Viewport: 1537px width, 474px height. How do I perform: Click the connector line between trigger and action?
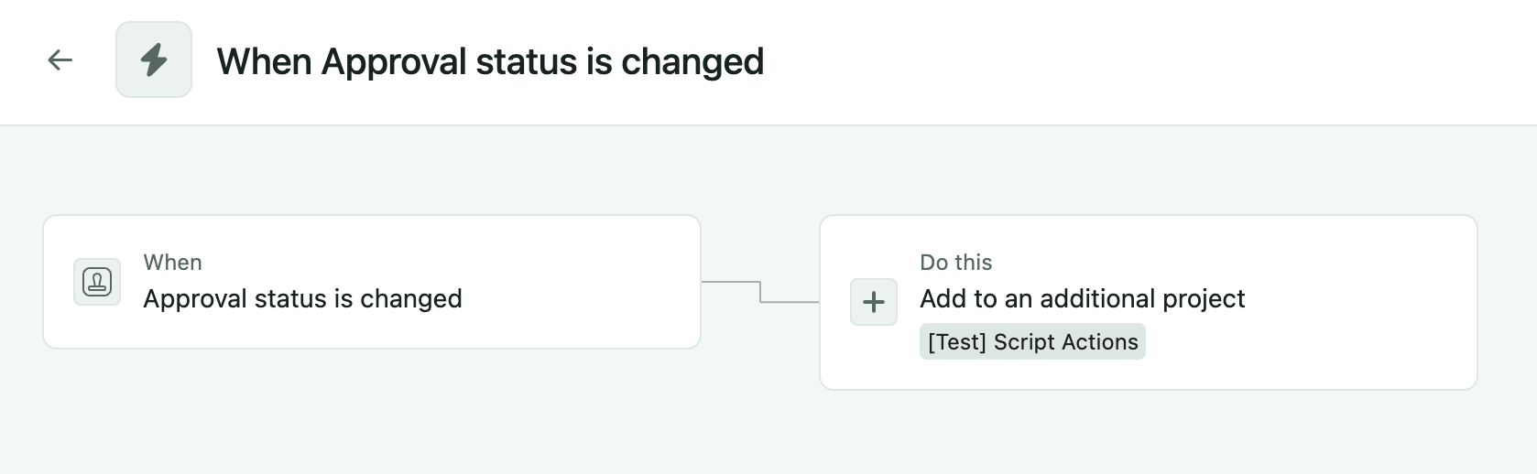pos(760,292)
